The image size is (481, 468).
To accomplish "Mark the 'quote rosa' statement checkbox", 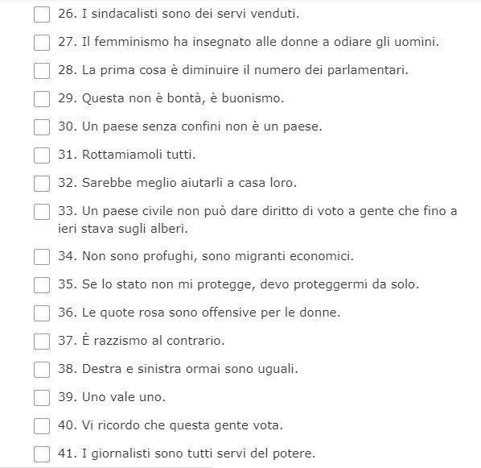I will (42, 313).
